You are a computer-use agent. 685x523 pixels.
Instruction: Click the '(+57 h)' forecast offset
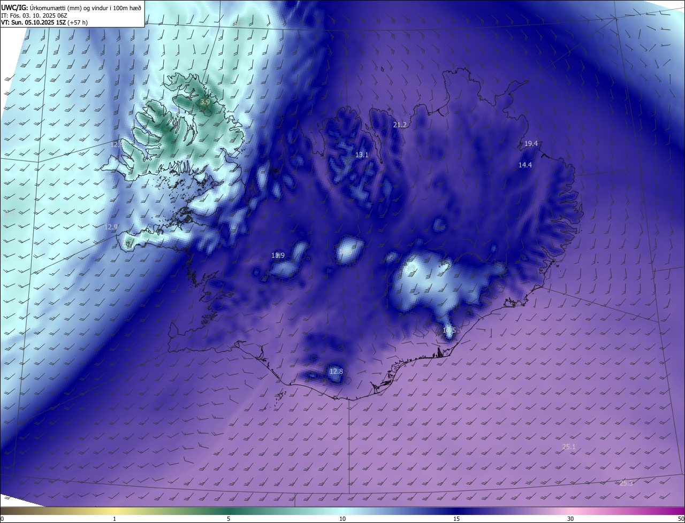pyautogui.click(x=78, y=23)
